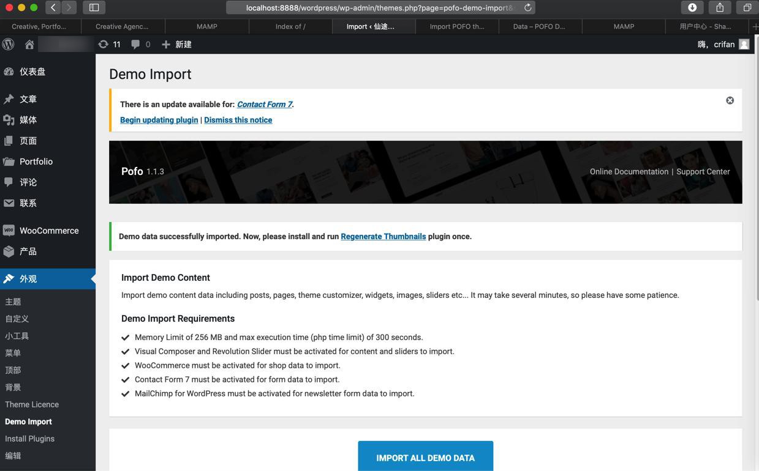Select the Demo Import submenu item

click(x=28, y=421)
